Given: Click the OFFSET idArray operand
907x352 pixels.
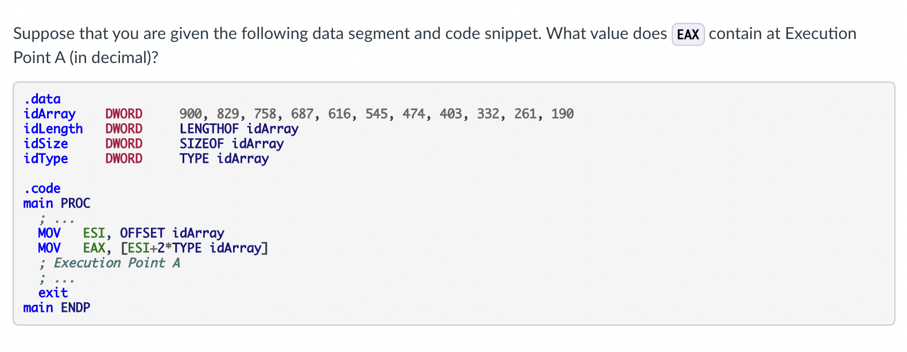Looking at the screenshot, I should (x=172, y=233).
